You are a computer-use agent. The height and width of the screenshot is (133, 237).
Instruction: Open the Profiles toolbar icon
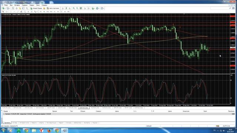8,8
